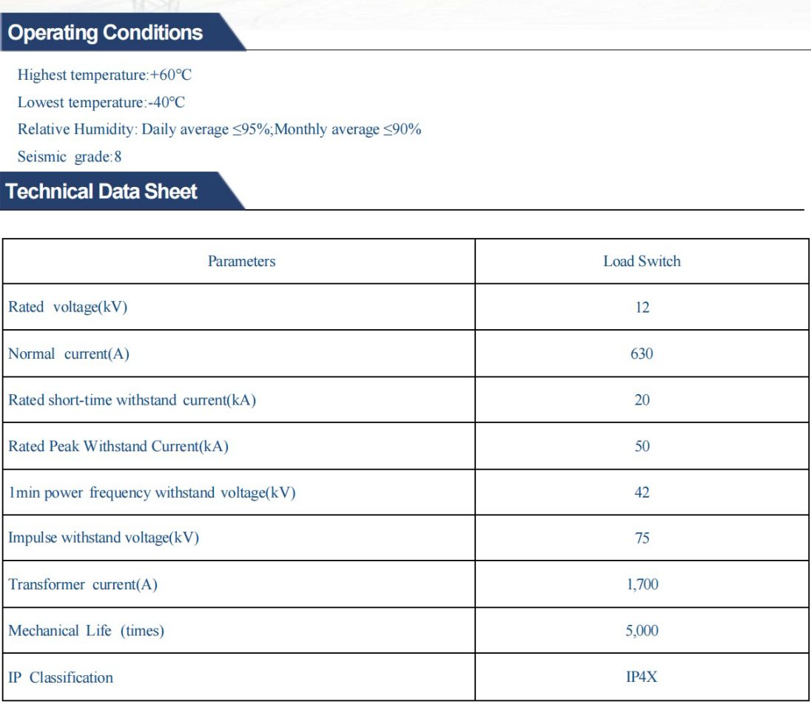Select the Highest temperature +60°C line
Viewport: 811px width, 704px height.
tap(104, 75)
